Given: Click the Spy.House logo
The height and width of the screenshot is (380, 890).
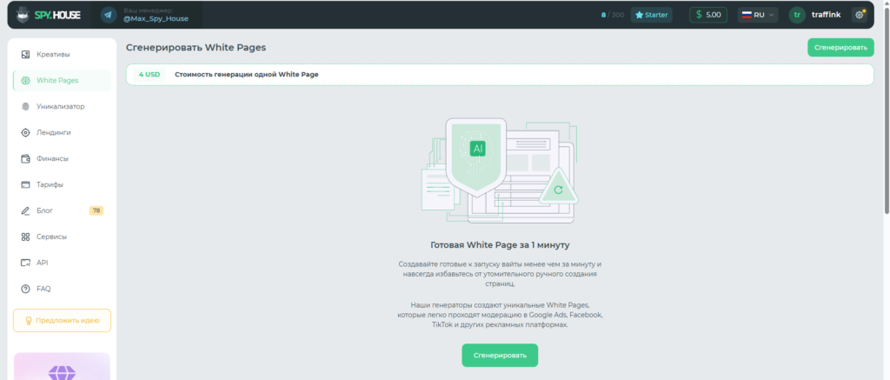Looking at the screenshot, I should [48, 15].
